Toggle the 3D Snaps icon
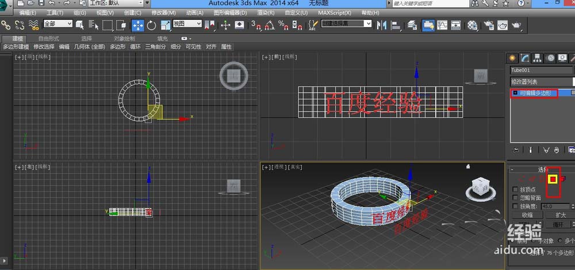 pos(256,25)
